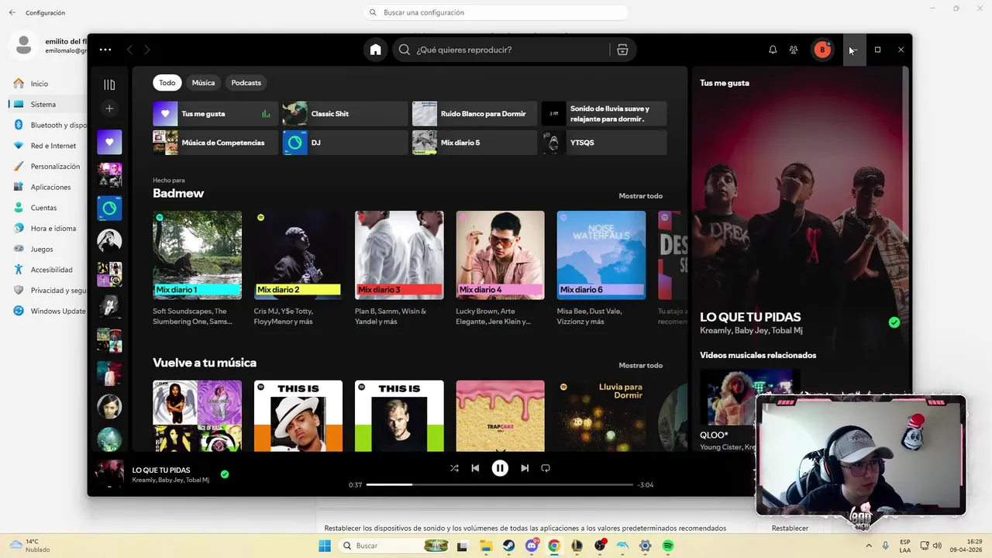992x558 pixels.
Task: Show all in Hecho para Badmew
Action: click(x=640, y=196)
